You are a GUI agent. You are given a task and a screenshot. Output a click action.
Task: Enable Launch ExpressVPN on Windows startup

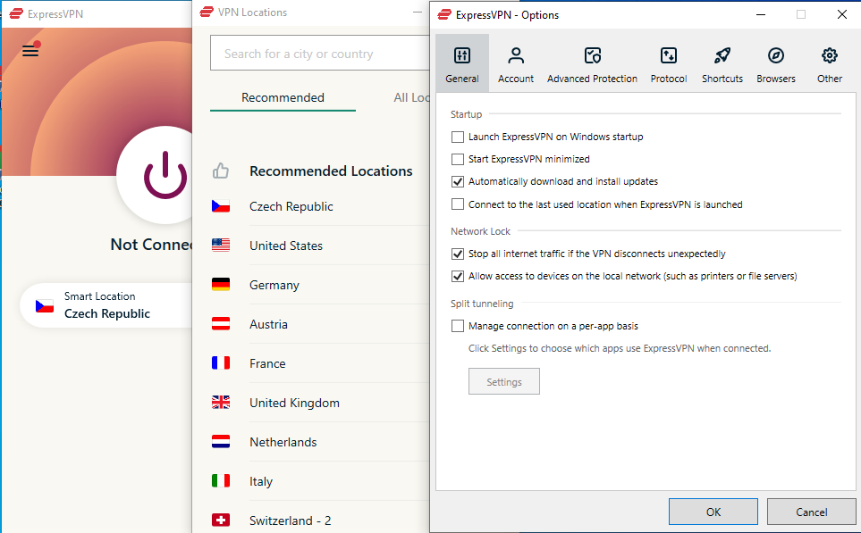(x=457, y=137)
